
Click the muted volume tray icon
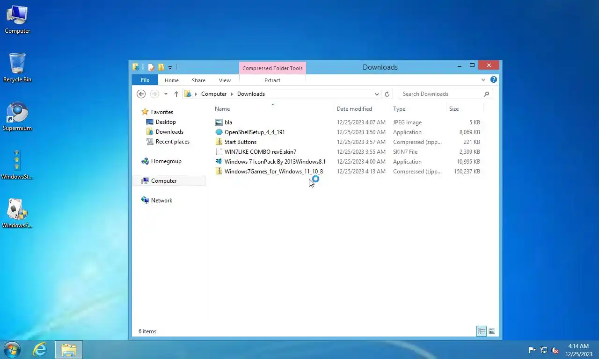coord(555,350)
